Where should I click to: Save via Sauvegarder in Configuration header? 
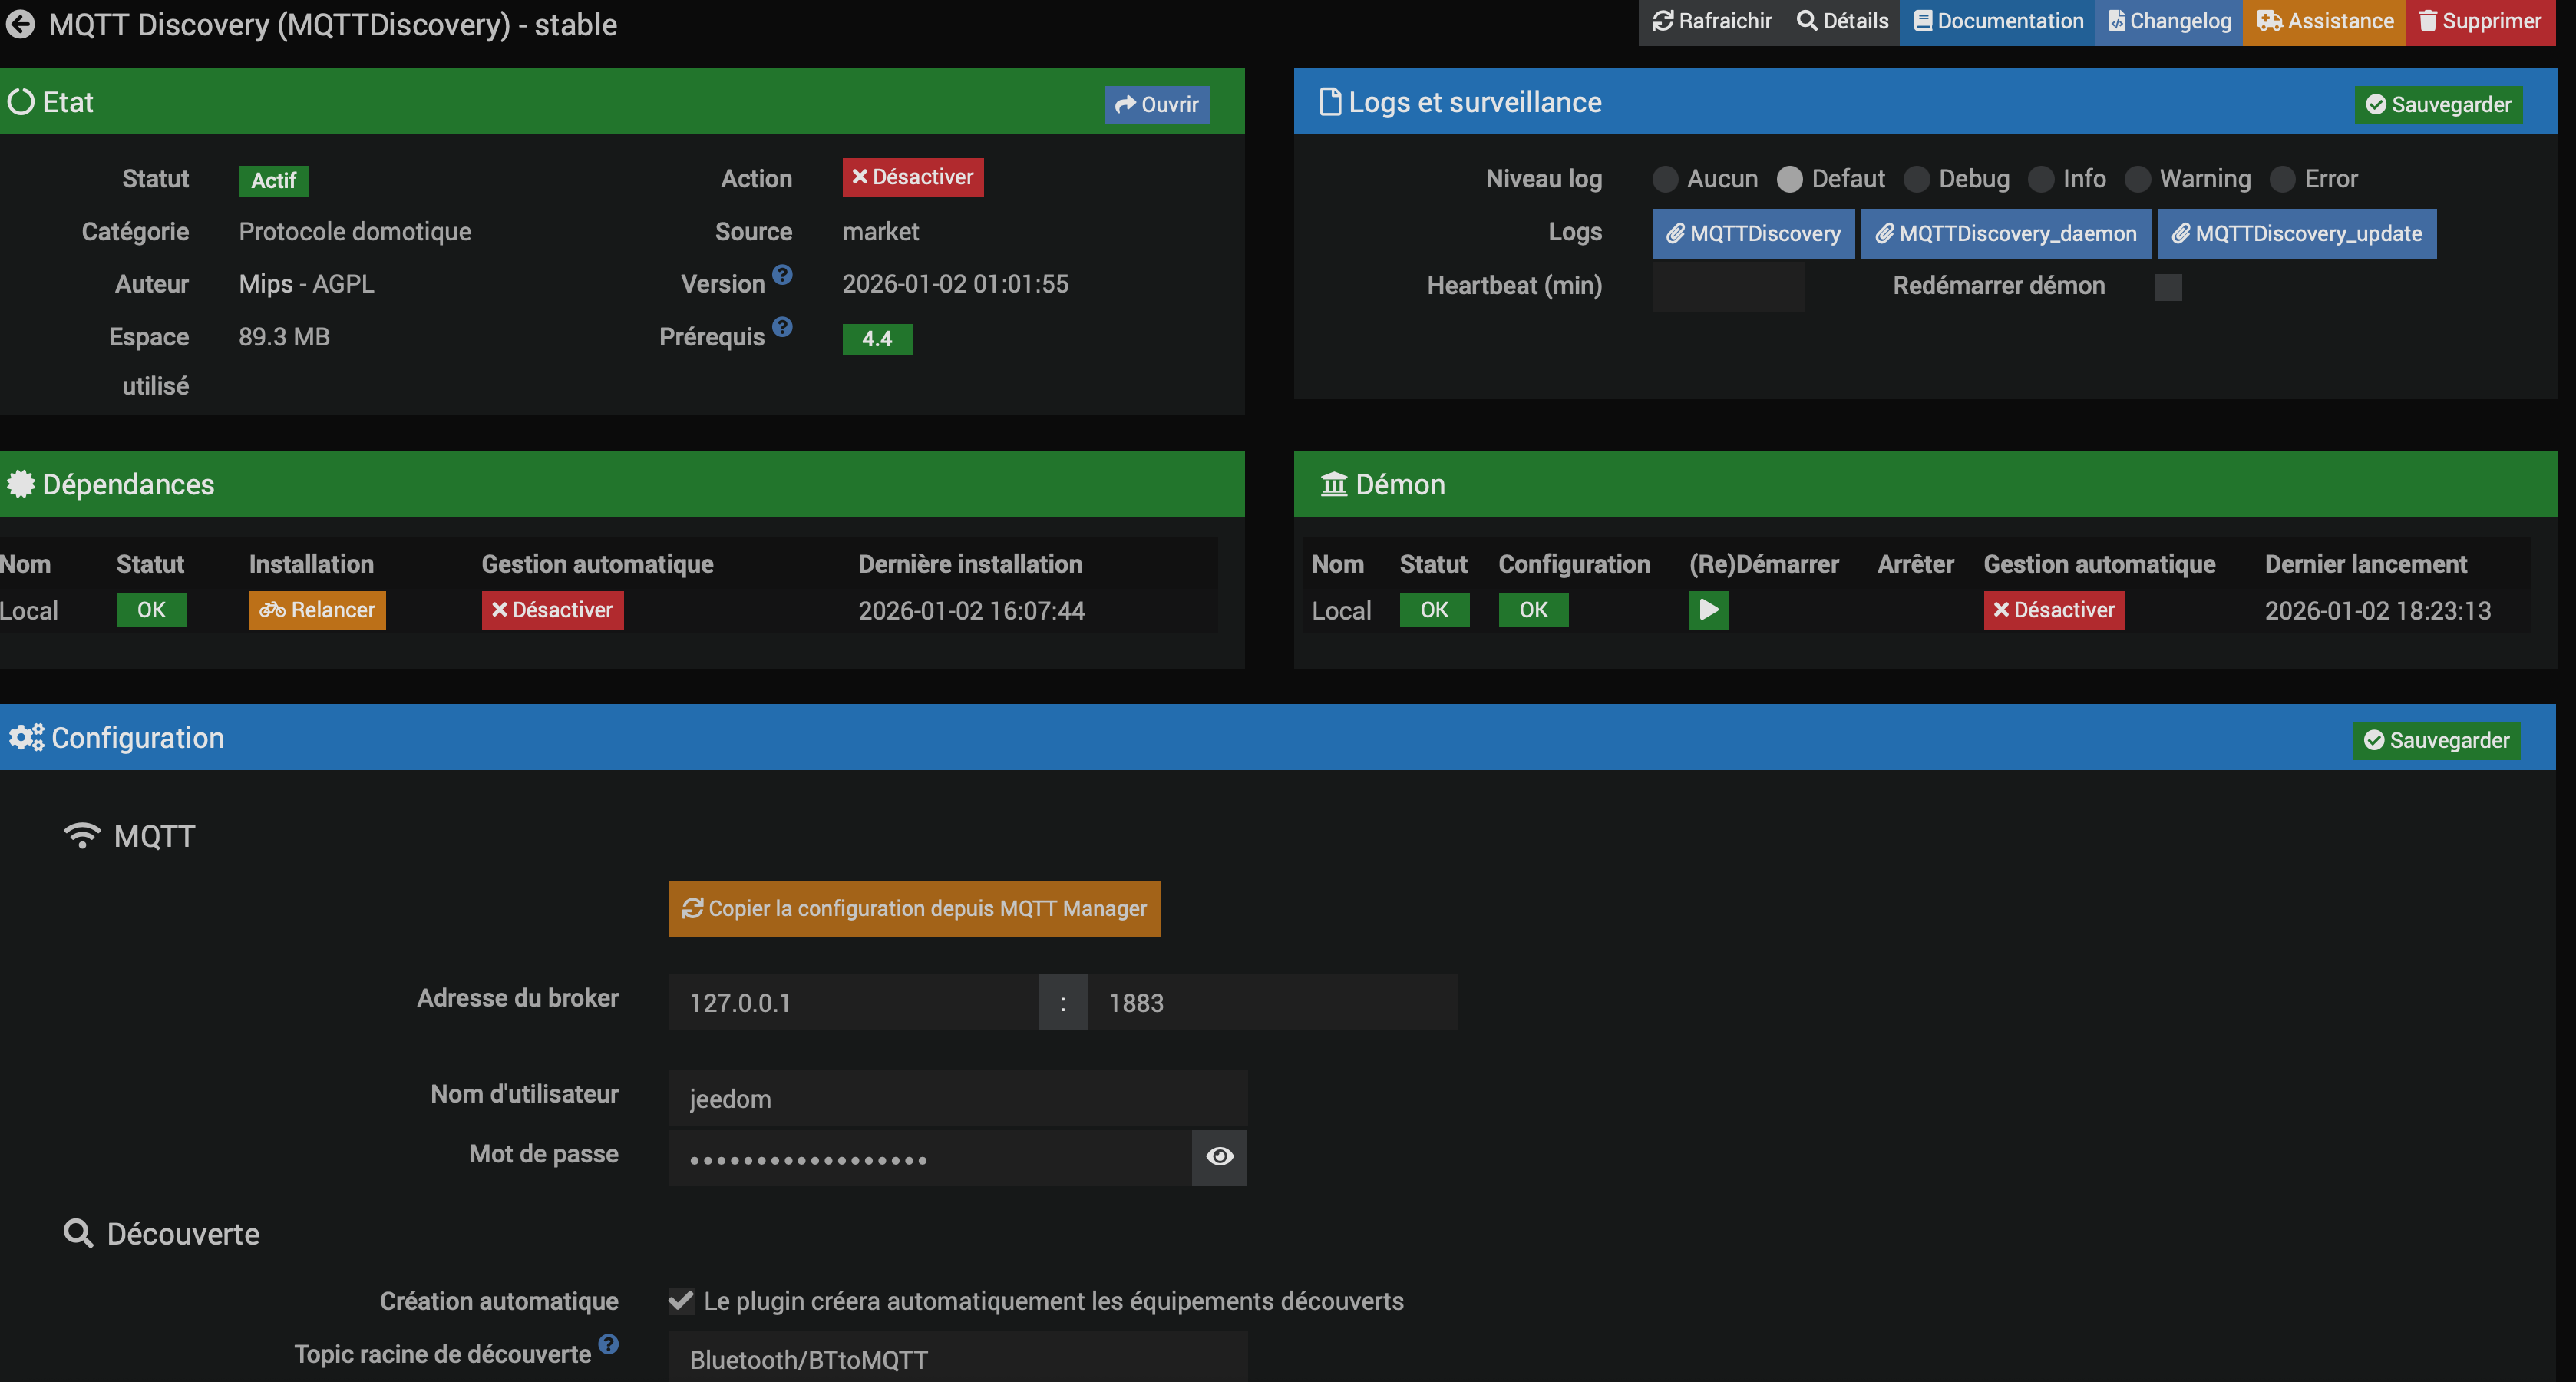click(2436, 740)
